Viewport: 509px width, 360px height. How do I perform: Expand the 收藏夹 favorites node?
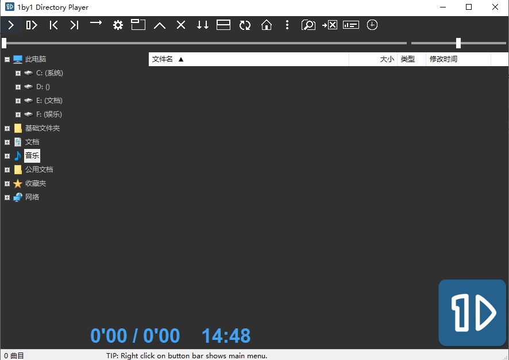(7, 184)
